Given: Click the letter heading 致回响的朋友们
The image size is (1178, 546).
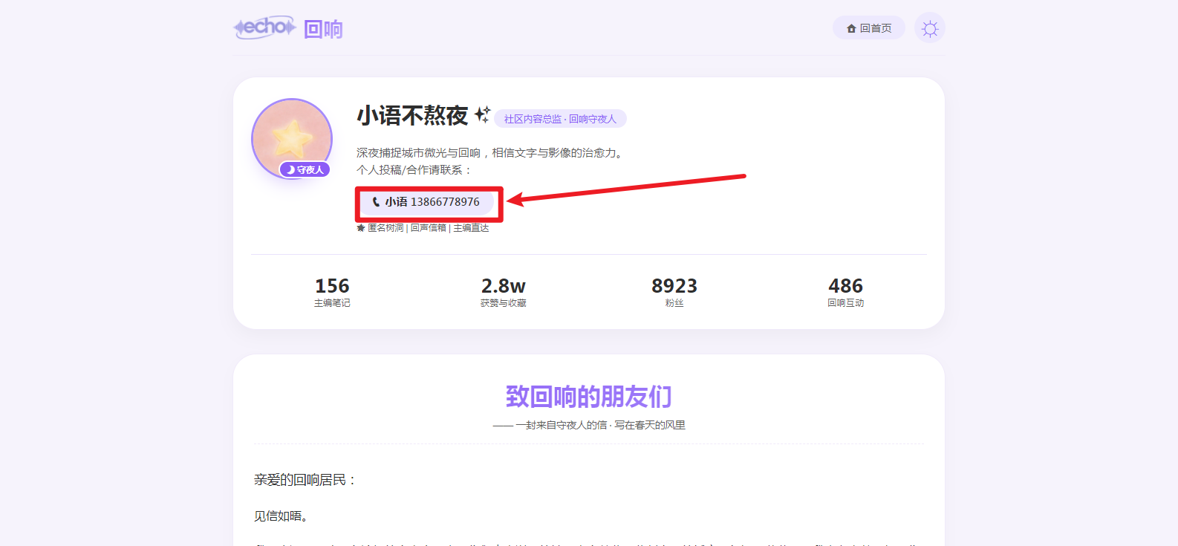Looking at the screenshot, I should pyautogui.click(x=589, y=397).
